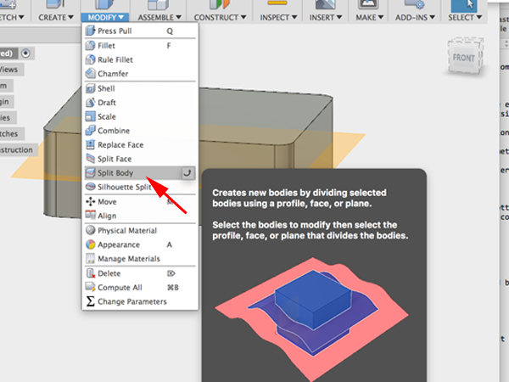Click the Chamfer icon
Viewport: 509px width, 382px height.
90,73
